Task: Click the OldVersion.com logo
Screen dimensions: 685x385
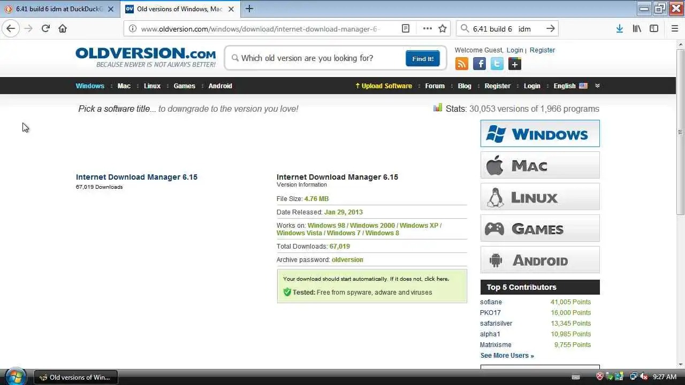Action: click(x=146, y=57)
